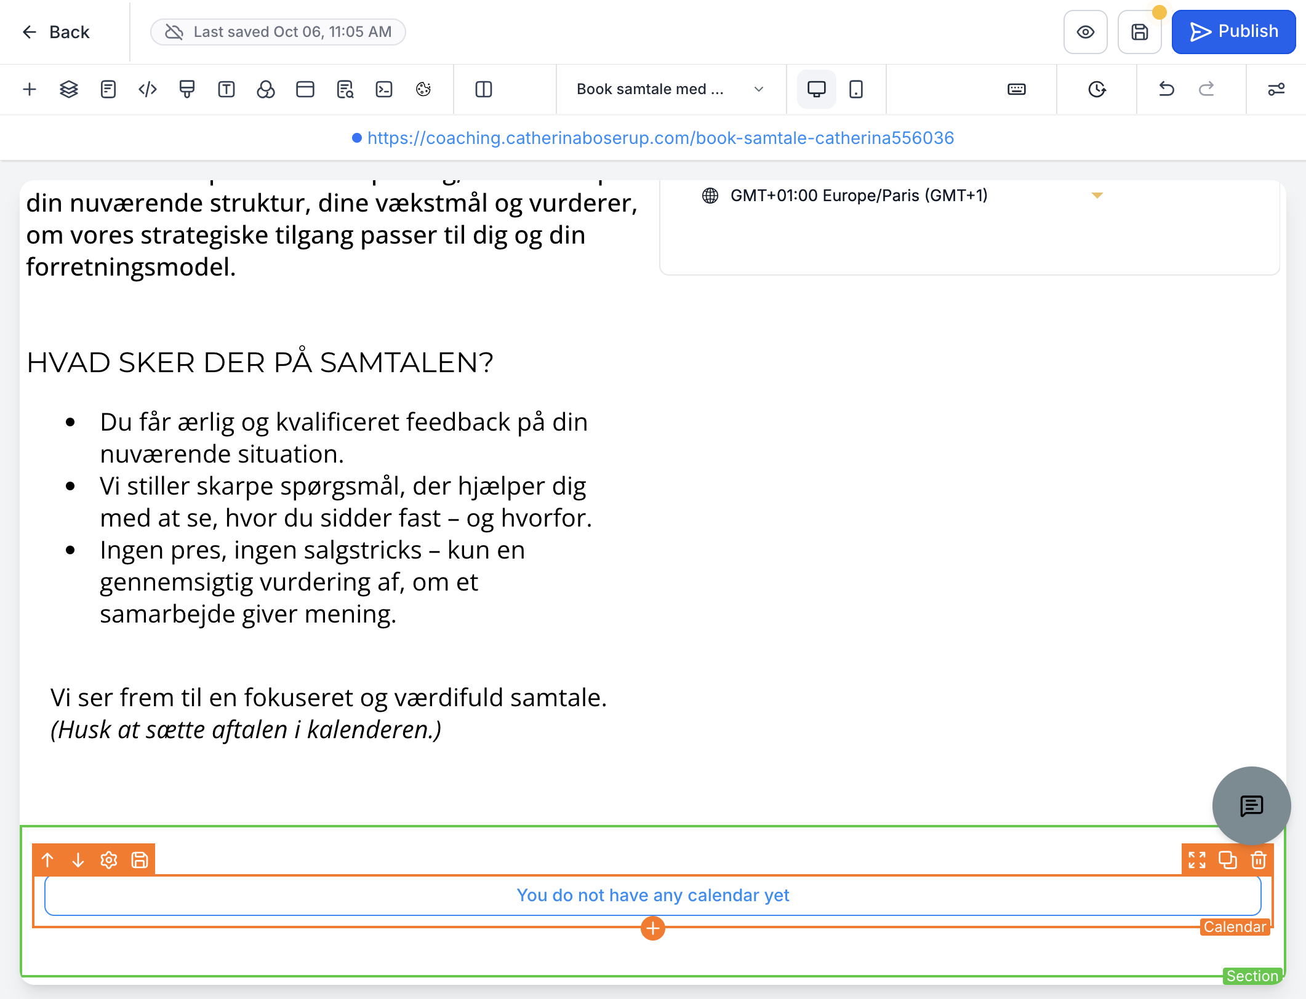This screenshot has width=1306, height=999.
Task: Add element with the toolbar plus icon
Action: click(30, 89)
